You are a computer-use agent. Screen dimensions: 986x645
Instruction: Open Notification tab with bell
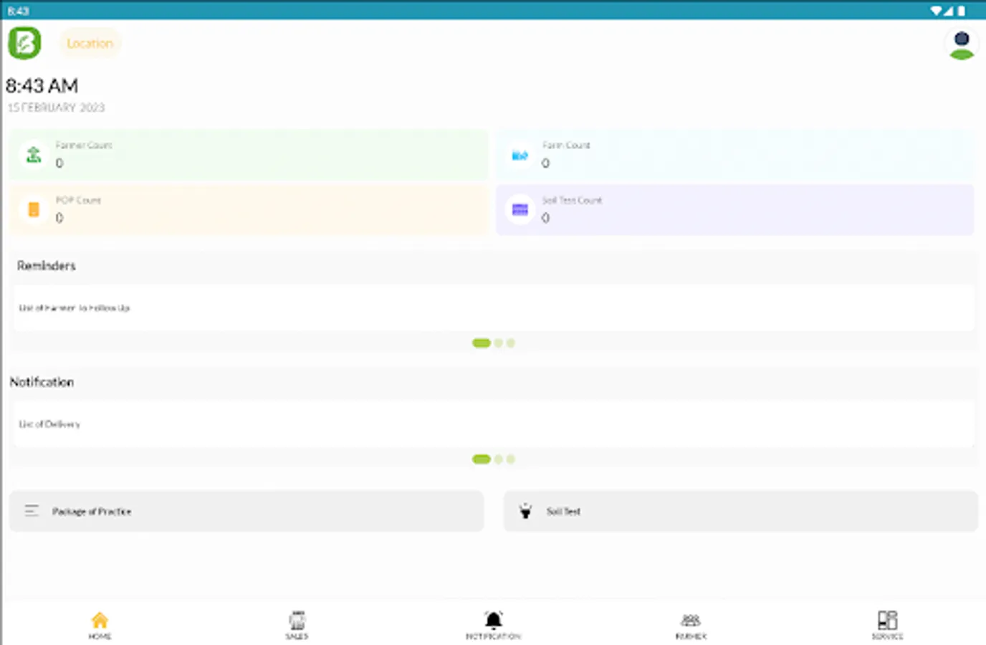coord(493,625)
